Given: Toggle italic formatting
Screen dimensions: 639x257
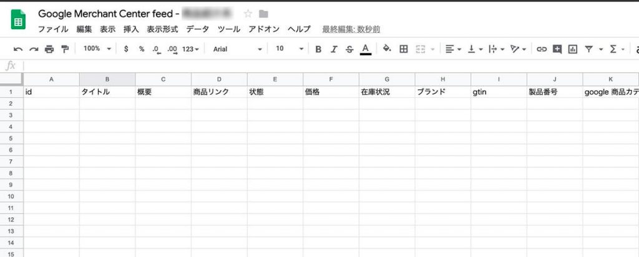Looking at the screenshot, I should [x=334, y=49].
